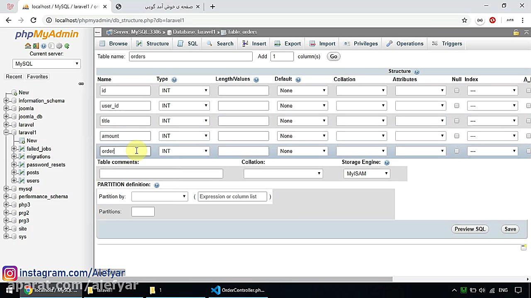This screenshot has height=298, width=531.
Task: Open Visual Studio Code OrderController taskbar item
Action: (238, 290)
